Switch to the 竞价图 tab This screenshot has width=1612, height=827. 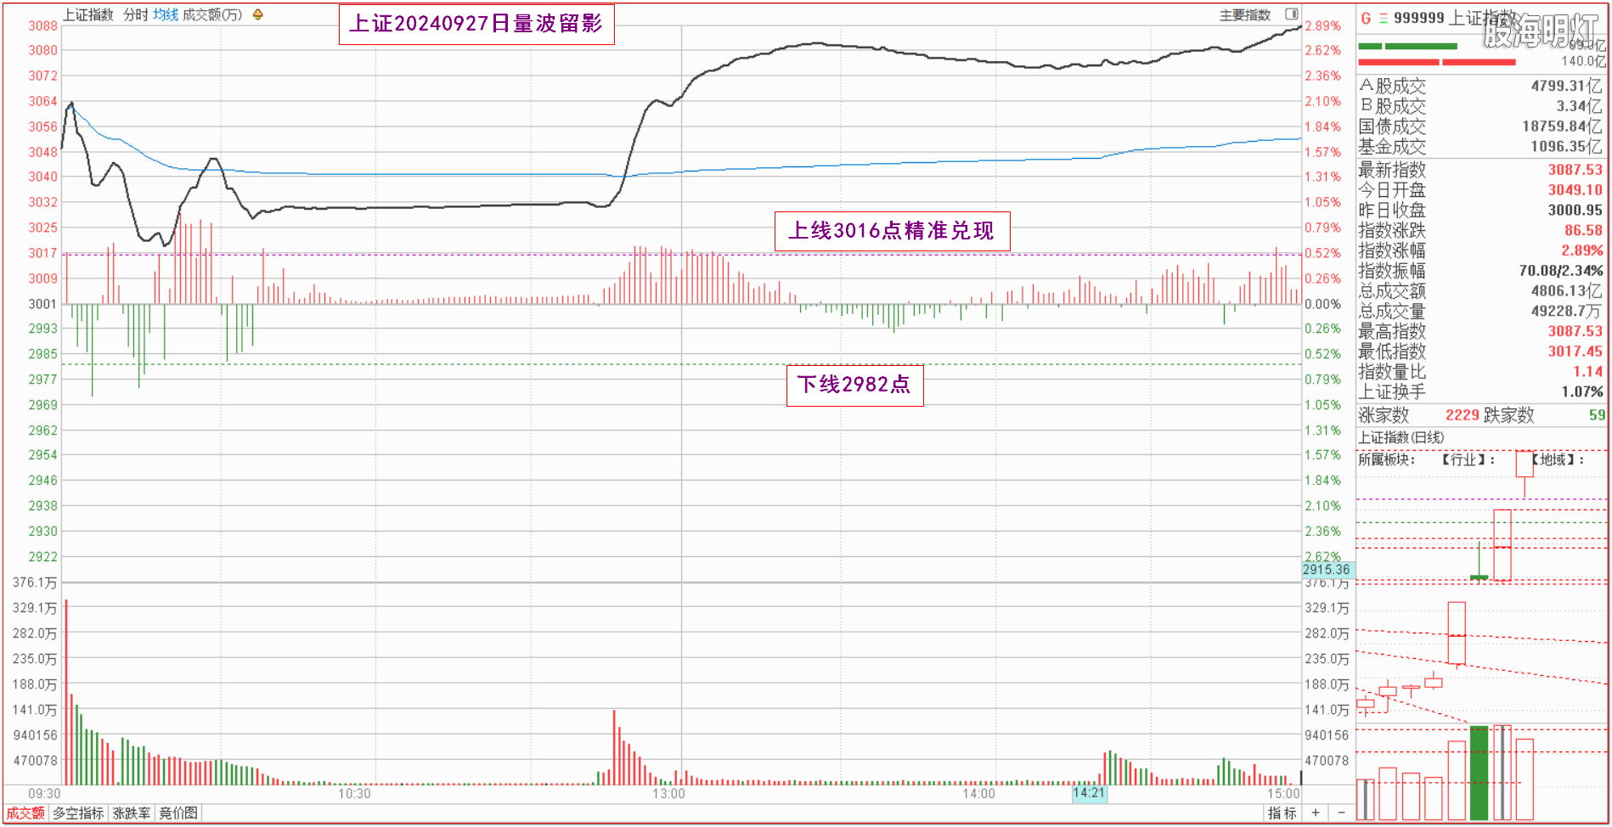(x=178, y=813)
